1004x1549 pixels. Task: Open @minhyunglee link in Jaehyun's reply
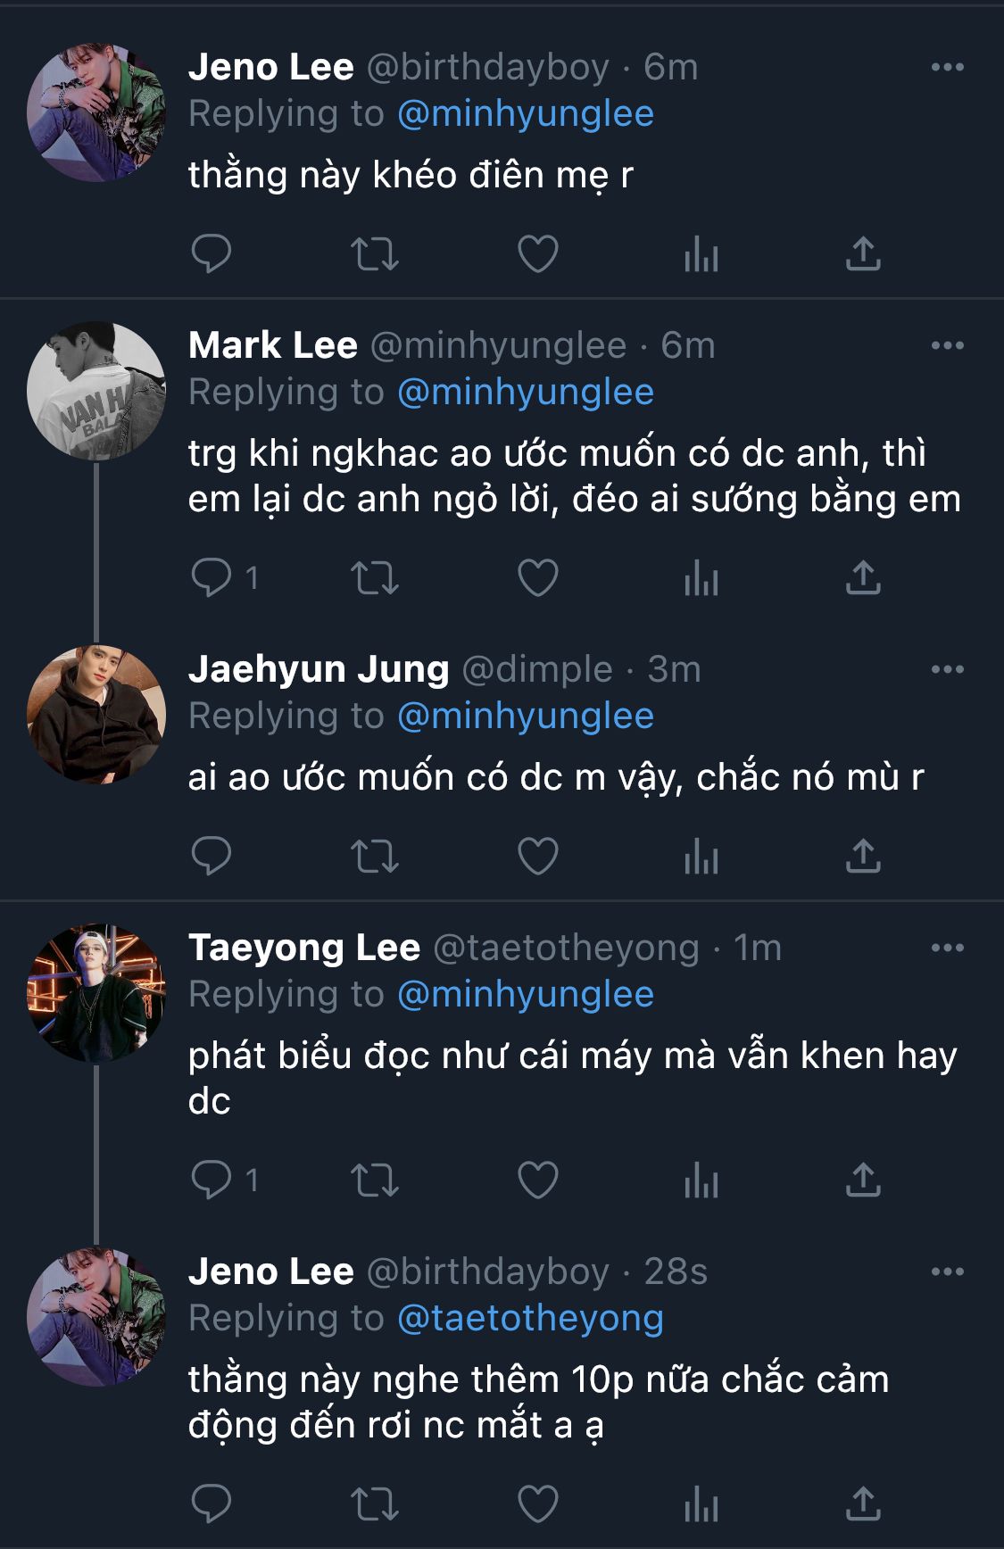525,716
